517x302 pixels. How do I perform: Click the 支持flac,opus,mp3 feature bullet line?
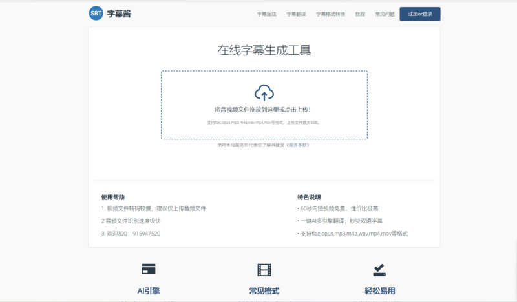click(x=352, y=234)
